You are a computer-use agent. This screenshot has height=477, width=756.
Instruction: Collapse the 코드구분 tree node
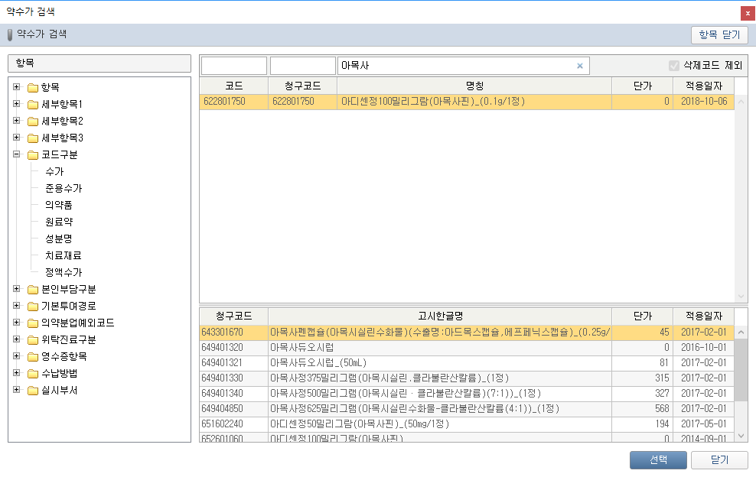(x=16, y=154)
